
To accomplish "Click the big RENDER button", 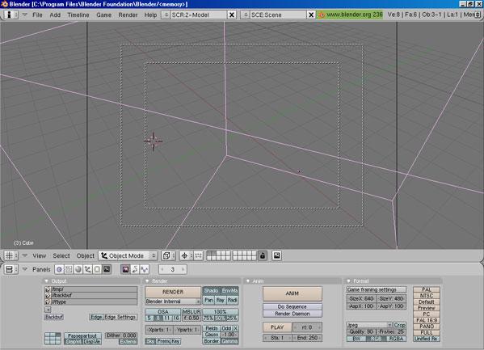I will (x=173, y=292).
